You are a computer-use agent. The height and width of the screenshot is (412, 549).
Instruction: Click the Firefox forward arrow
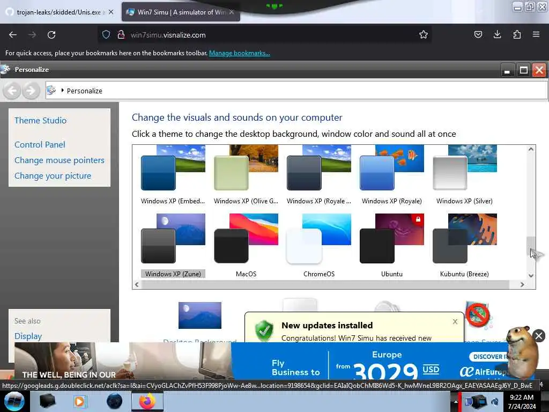tap(32, 35)
